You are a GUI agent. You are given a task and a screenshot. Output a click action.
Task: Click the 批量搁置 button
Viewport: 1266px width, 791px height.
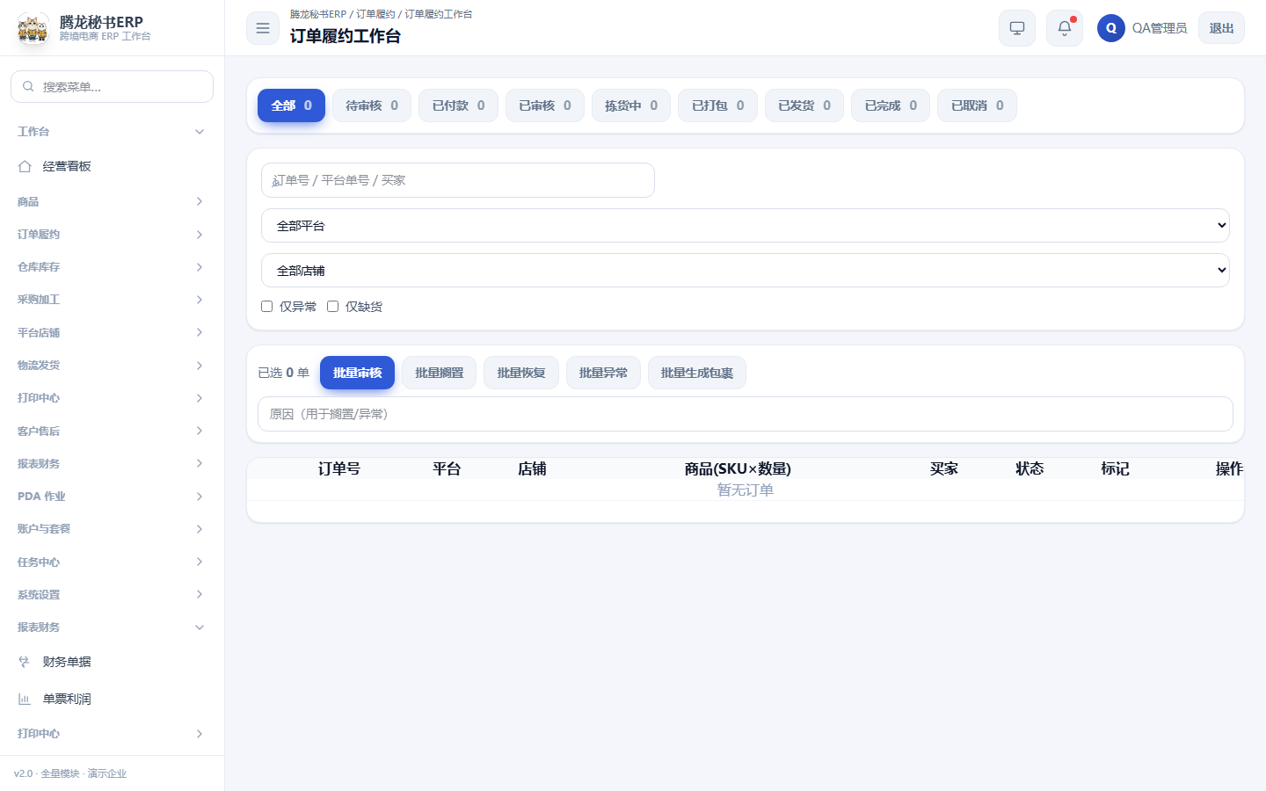[439, 373]
